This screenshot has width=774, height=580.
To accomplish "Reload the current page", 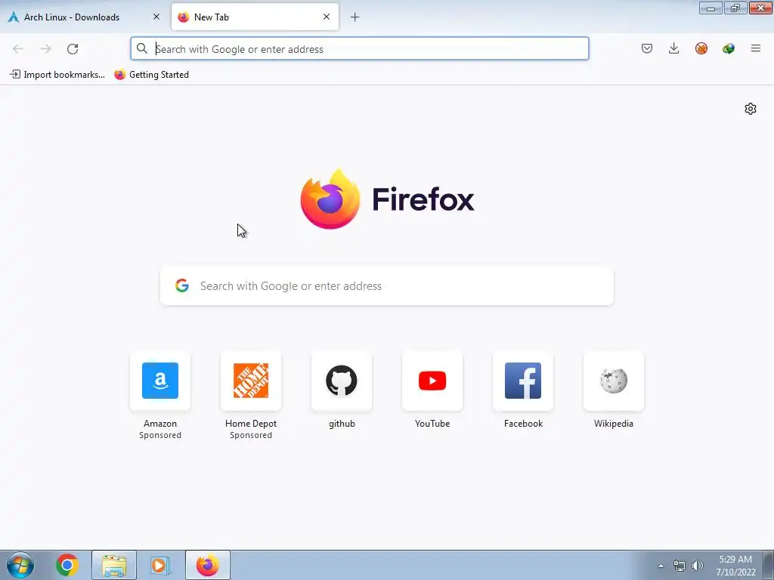I will coord(73,49).
